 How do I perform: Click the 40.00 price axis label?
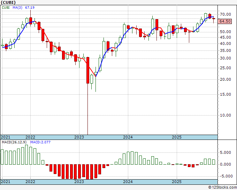225,43
